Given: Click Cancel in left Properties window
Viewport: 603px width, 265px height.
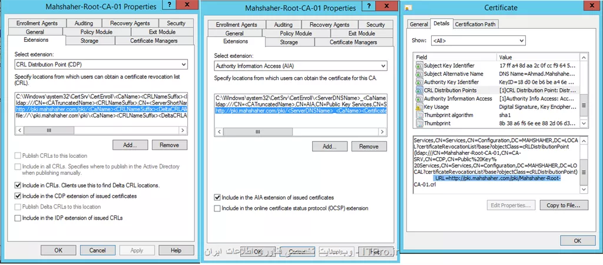Looking at the screenshot, I should point(97,250).
